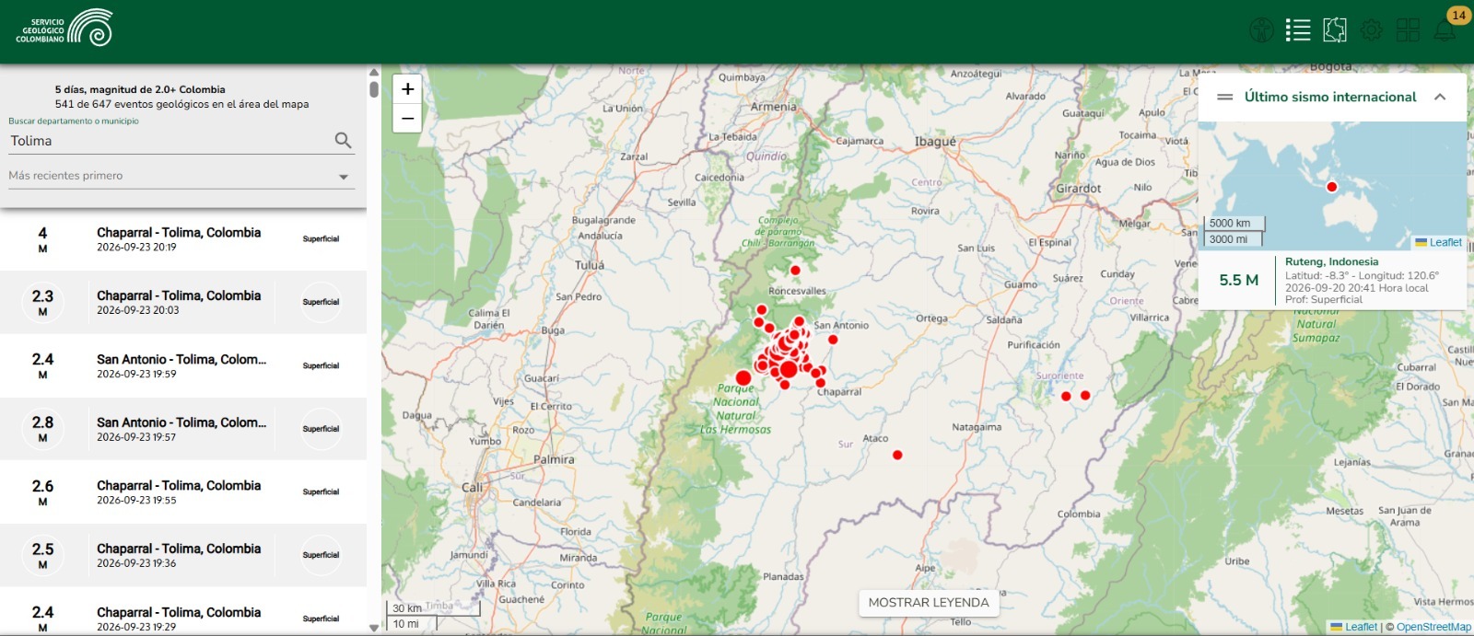Open the four-square grid dashboard icon
1474x636 pixels.
click(x=1408, y=30)
